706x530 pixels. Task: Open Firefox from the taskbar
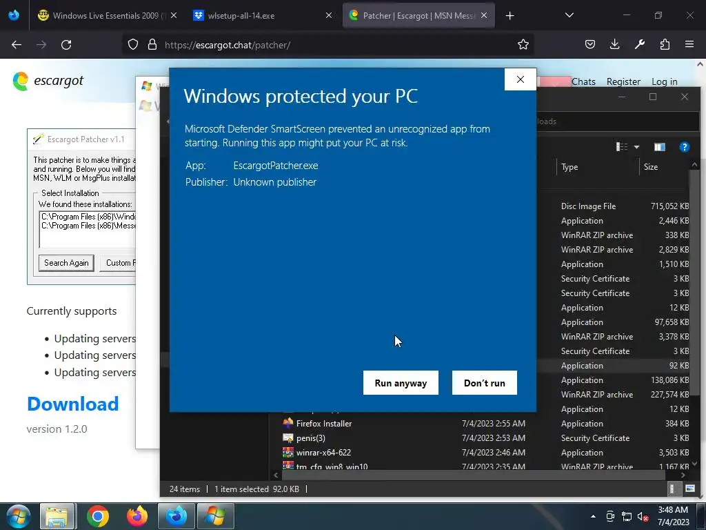pyautogui.click(x=137, y=516)
